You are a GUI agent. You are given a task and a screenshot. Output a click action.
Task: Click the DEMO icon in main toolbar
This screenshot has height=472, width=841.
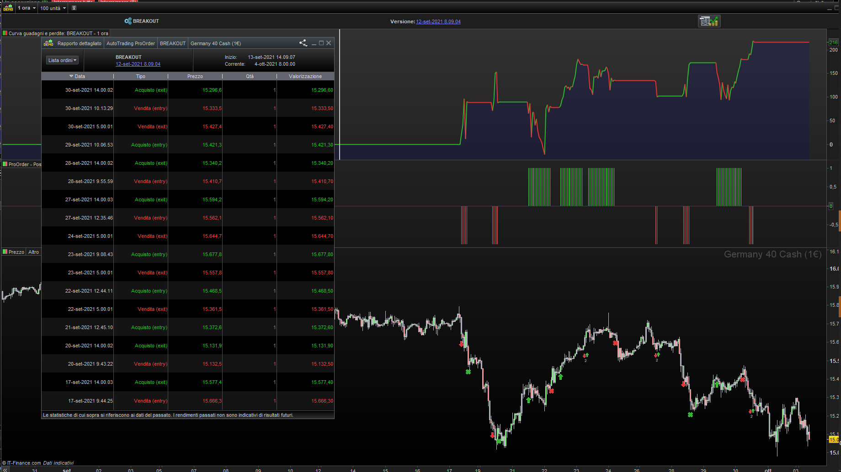[8, 8]
